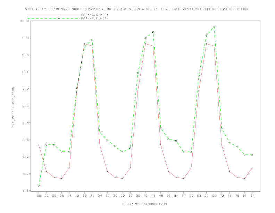
Task: Click the red O.O_MEAN minimum at hour 33
Action: tap(123, 179)
